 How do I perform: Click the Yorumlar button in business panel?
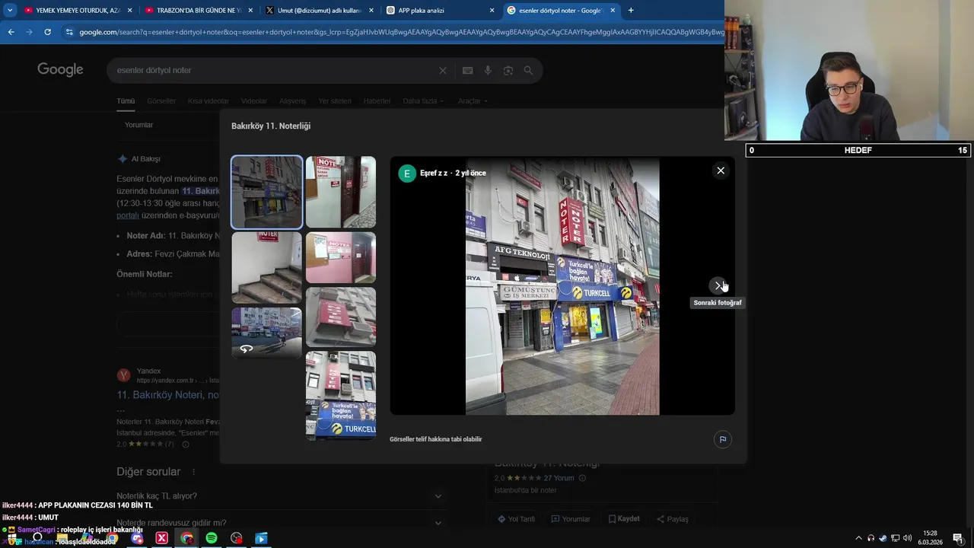[571, 519]
